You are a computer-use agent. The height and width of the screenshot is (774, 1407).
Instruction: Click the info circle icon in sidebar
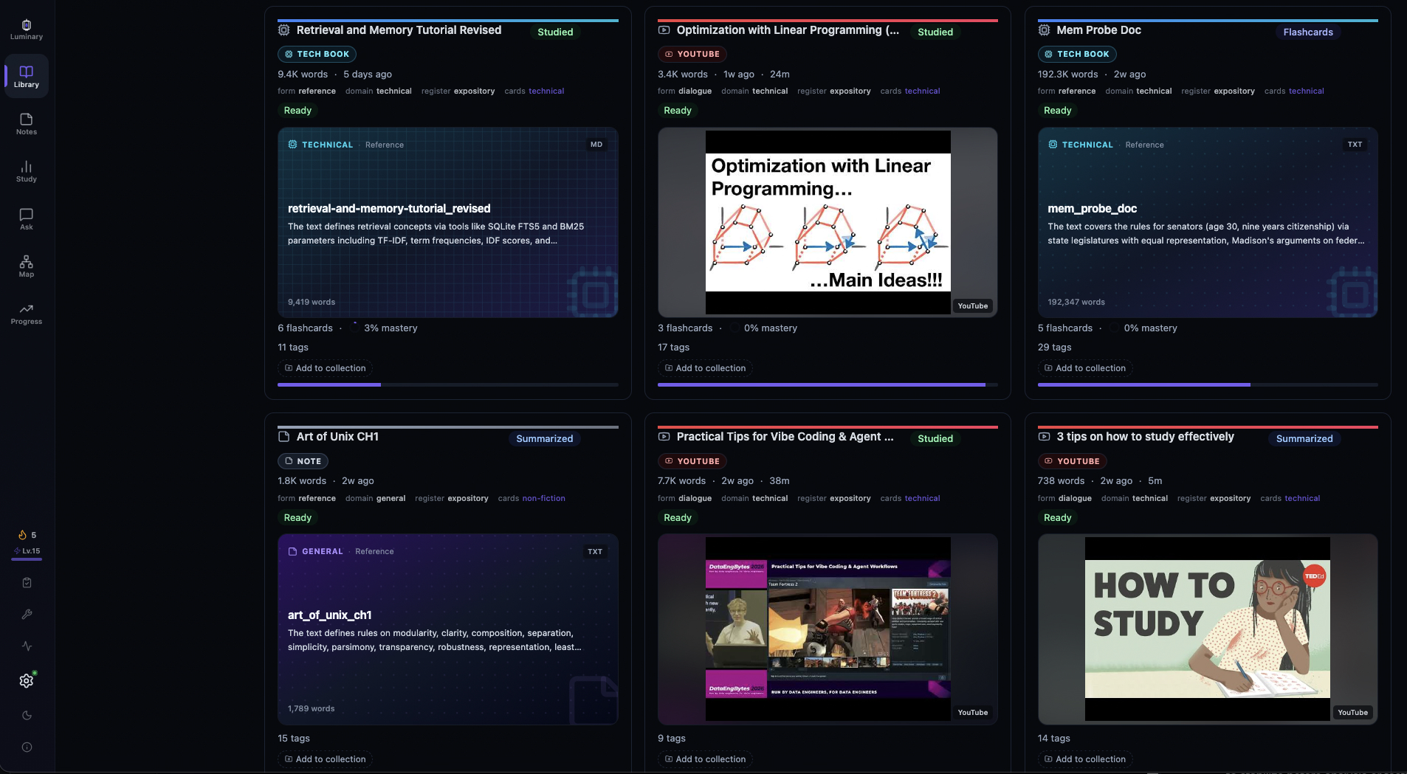point(27,747)
